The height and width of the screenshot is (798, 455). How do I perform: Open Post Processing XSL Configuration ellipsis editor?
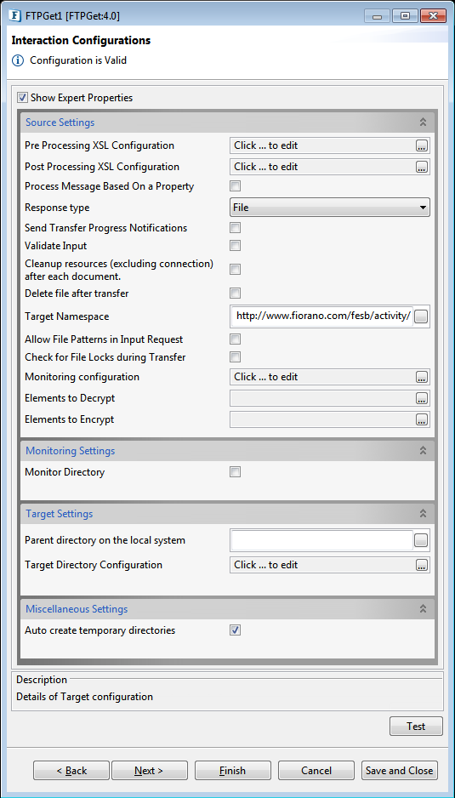[422, 168]
